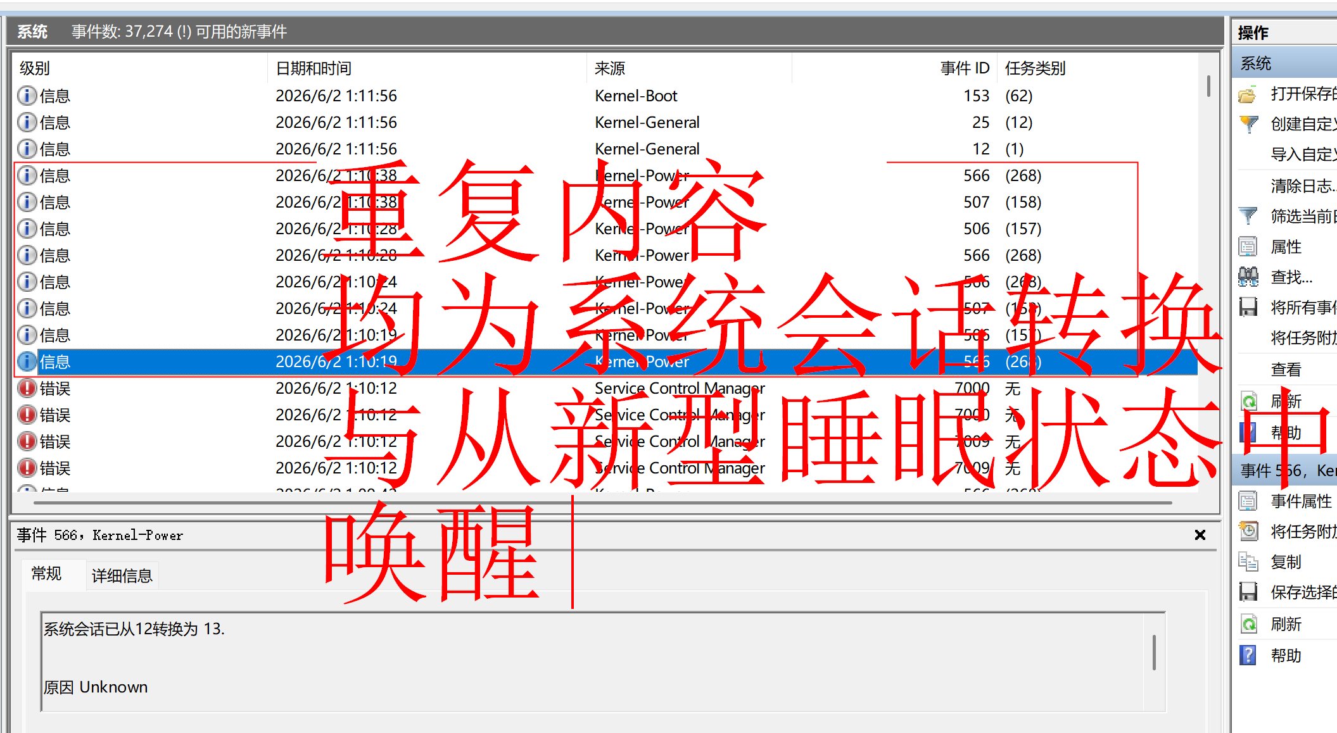Viewport: 1337px width, 733px height.
Task: Sort by the 事件 ID column header
Action: point(894,68)
